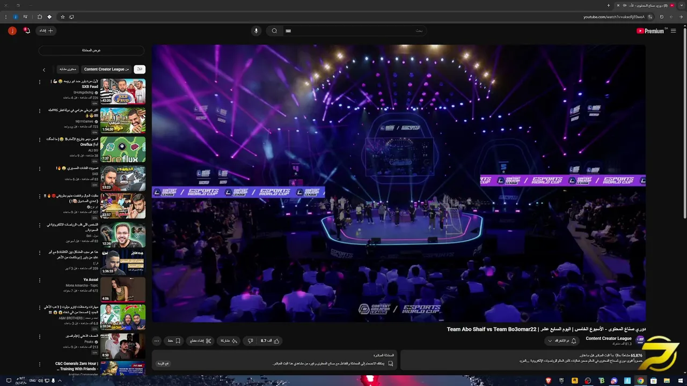Open options for the Oreflux video

coord(40,140)
